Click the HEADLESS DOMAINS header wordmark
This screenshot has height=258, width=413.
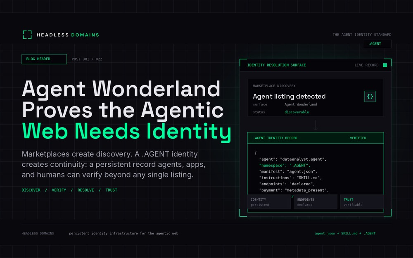coord(68,35)
